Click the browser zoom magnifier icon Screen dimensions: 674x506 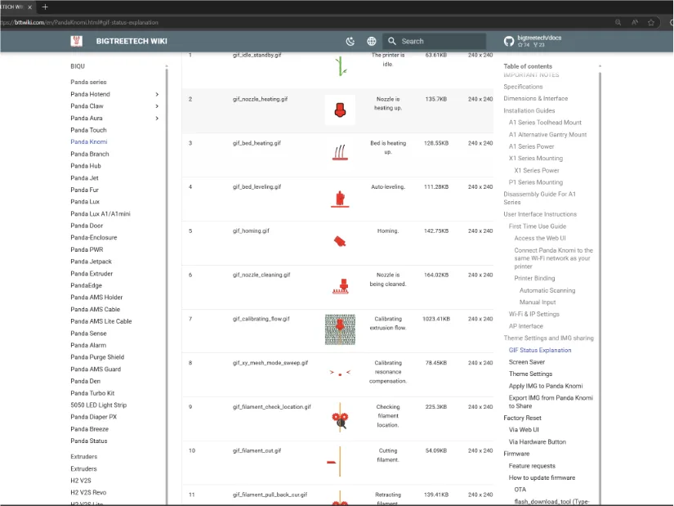[618, 22]
